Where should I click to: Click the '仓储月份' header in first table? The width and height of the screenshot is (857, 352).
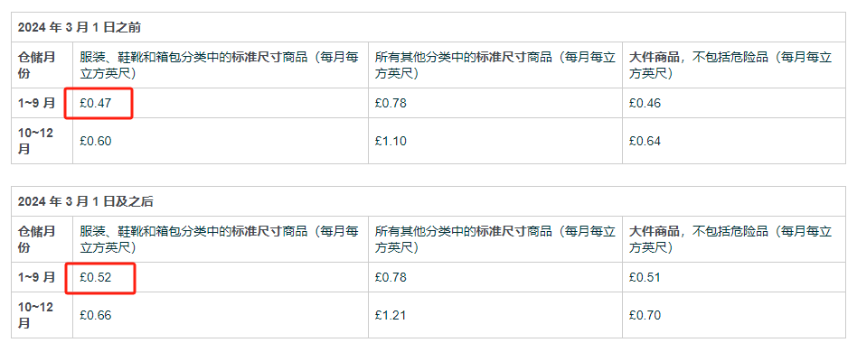[37, 66]
